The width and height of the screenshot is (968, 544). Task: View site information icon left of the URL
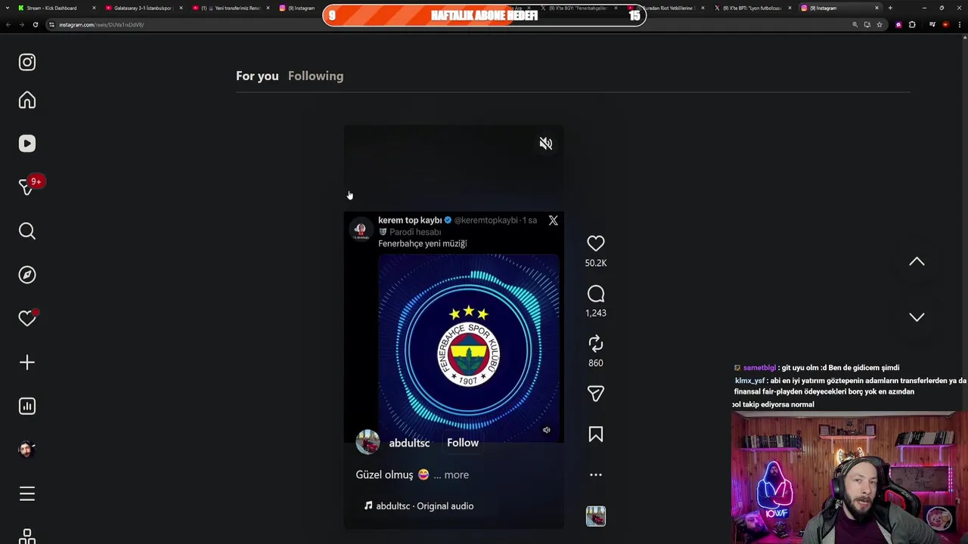coord(52,24)
